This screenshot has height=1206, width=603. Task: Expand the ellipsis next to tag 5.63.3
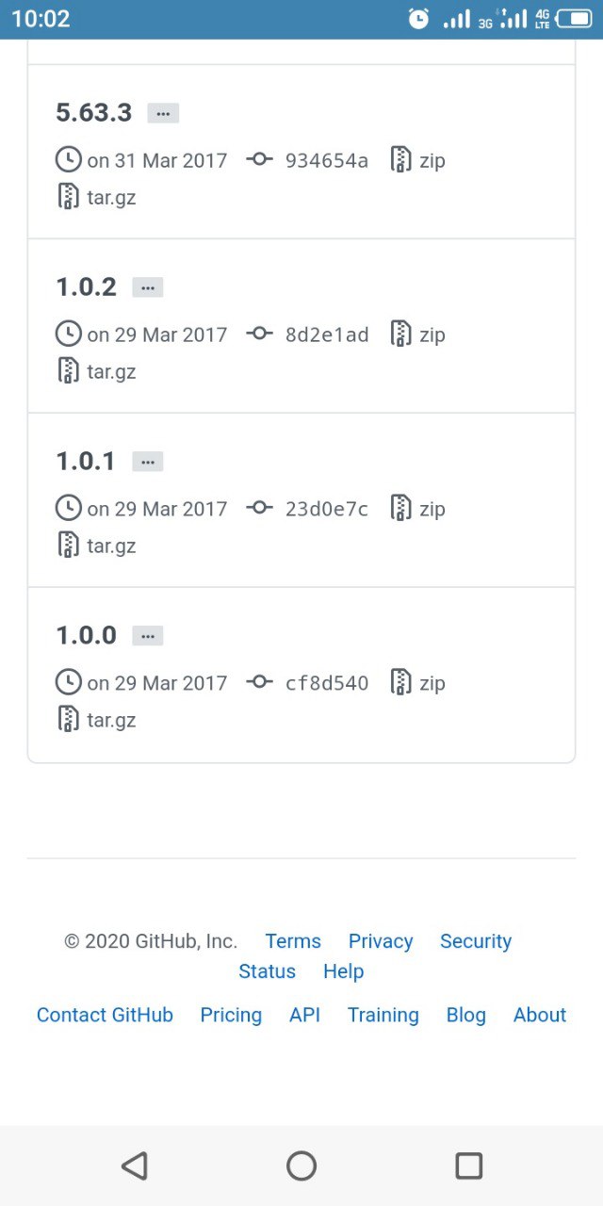[163, 113]
